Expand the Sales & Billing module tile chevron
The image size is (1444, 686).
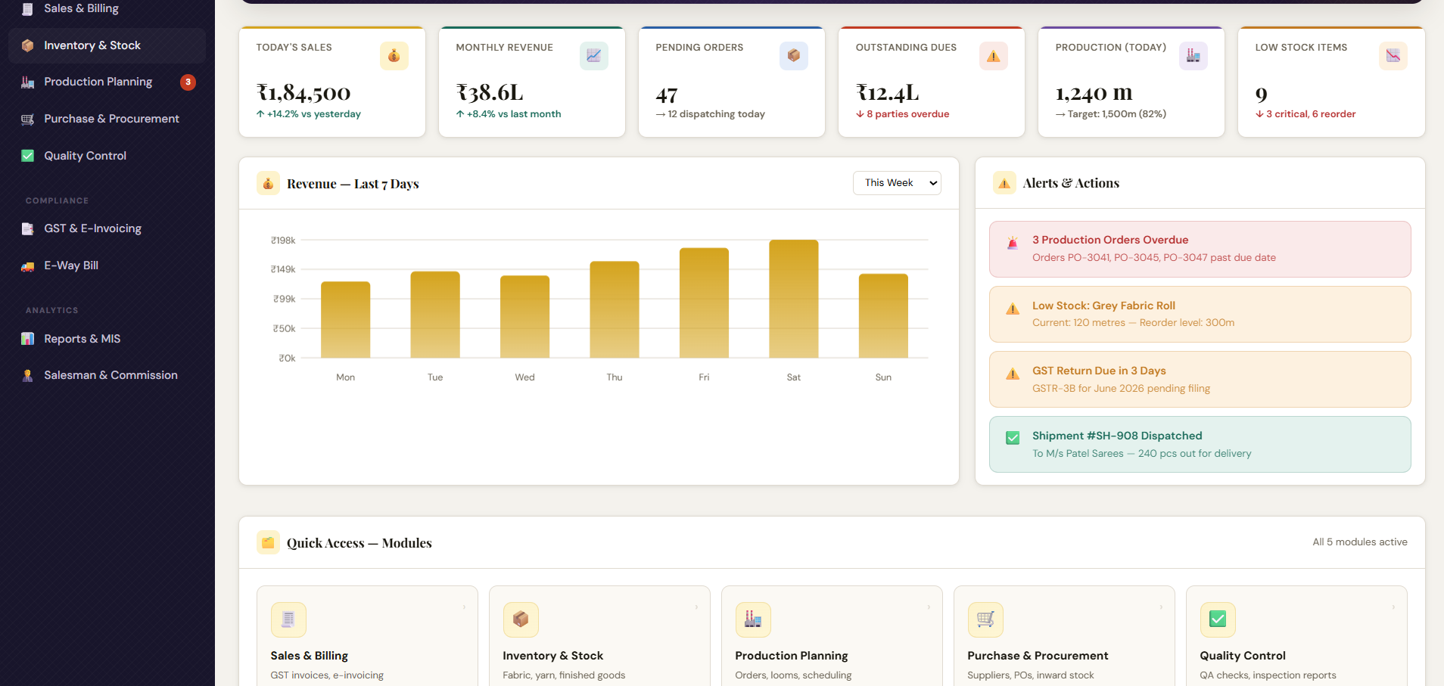[x=464, y=607]
